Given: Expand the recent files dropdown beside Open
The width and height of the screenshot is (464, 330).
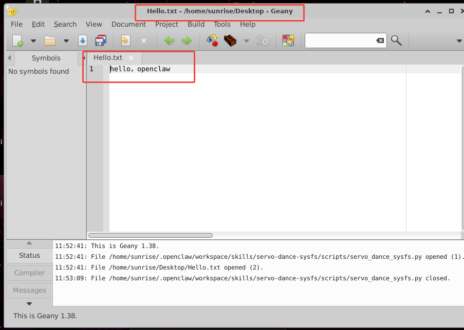Looking at the screenshot, I should (x=66, y=40).
